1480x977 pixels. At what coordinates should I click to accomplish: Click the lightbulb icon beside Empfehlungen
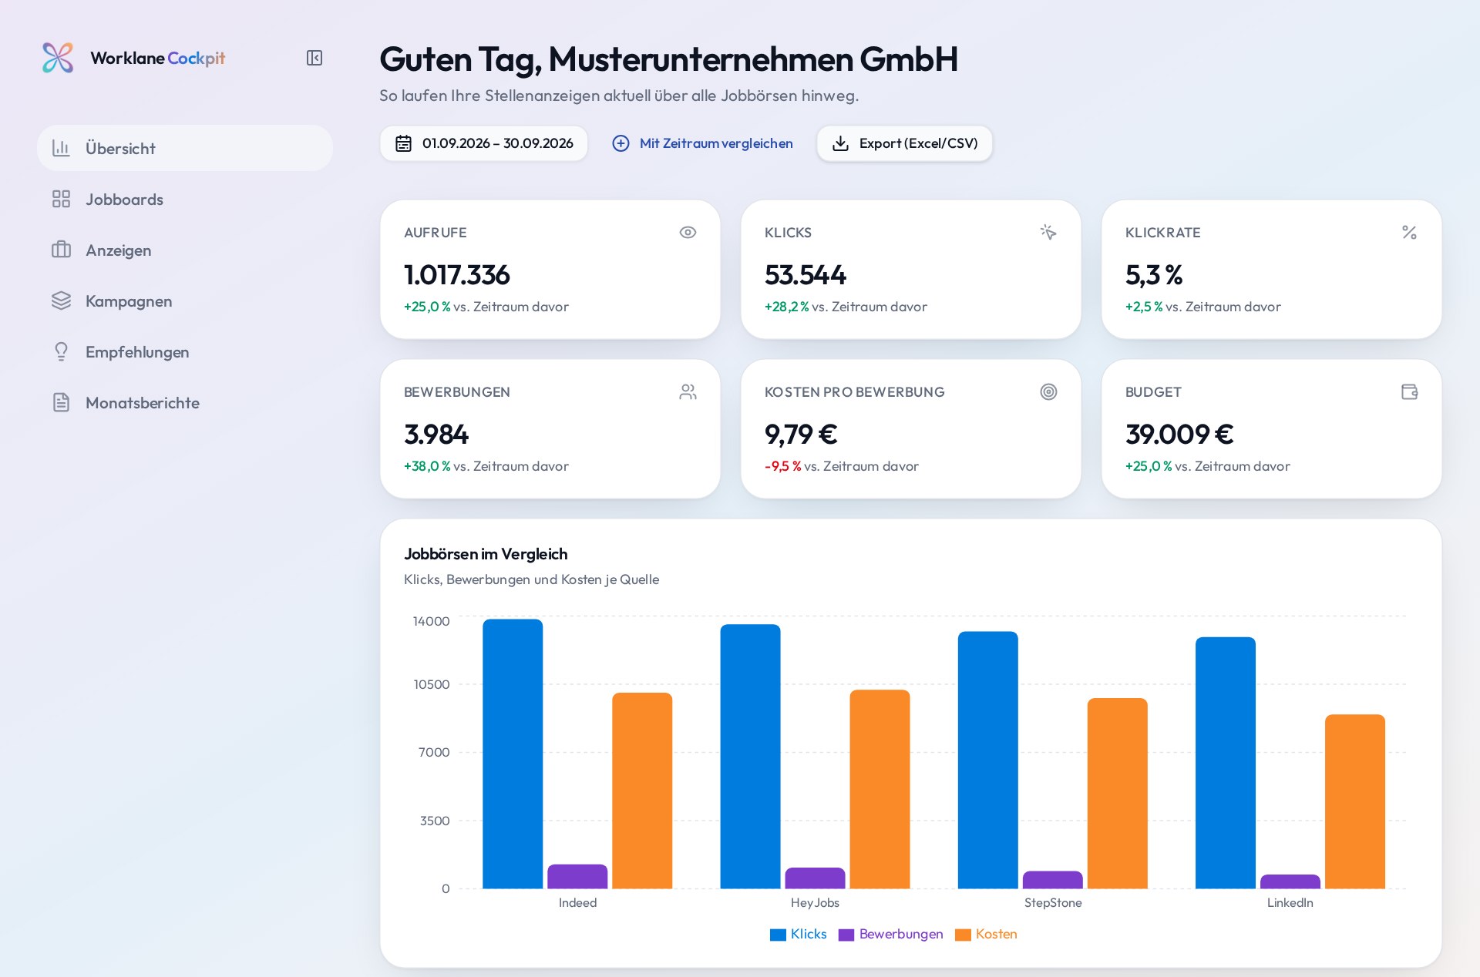point(61,351)
